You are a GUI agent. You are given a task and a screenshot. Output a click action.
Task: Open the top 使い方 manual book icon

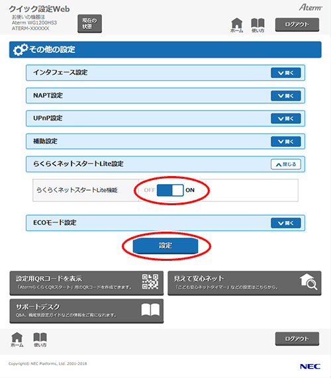[258, 25]
